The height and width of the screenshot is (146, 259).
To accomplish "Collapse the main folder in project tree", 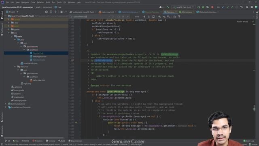I will (12, 36).
